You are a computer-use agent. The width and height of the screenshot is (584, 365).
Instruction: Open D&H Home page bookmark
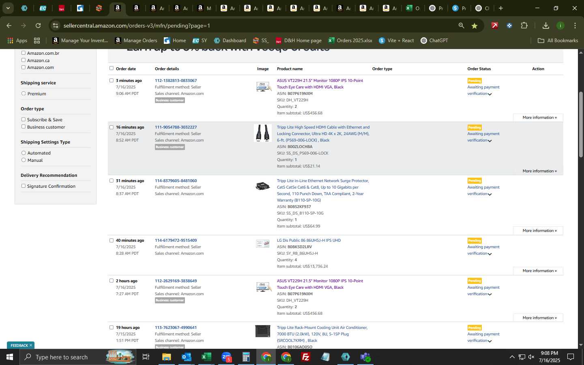point(298,41)
